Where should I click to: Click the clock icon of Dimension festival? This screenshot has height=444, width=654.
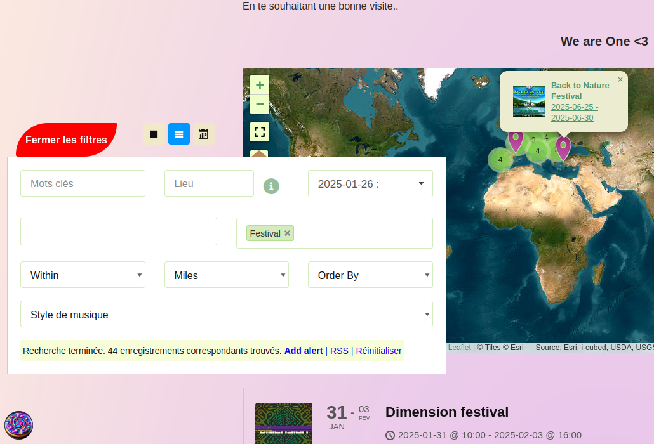click(390, 435)
